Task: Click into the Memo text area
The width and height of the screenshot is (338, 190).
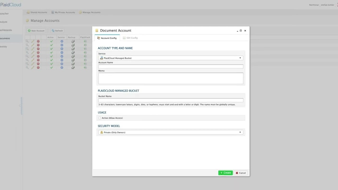Action: tap(171, 78)
